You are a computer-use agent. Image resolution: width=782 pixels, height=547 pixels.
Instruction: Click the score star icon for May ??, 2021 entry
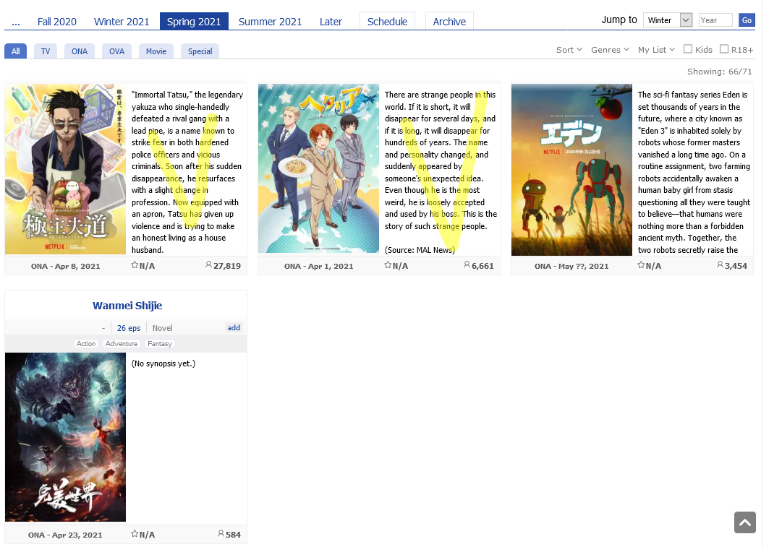pyautogui.click(x=642, y=265)
